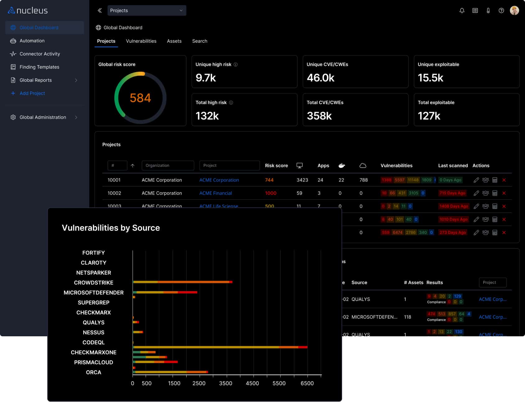Viewport: 525px width, 402px height.
Task: Delete the ACME Financial project
Action: pos(504,193)
